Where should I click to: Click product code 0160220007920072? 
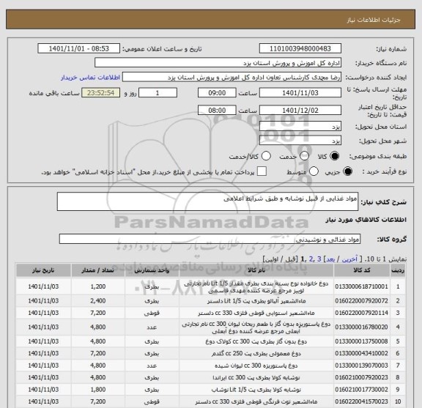tap(361, 301)
